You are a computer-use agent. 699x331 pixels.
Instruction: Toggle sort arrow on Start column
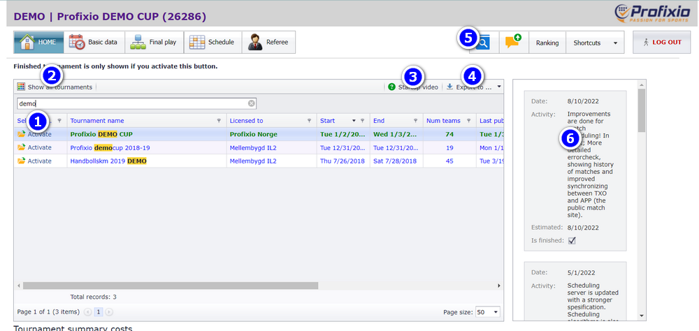click(x=354, y=121)
